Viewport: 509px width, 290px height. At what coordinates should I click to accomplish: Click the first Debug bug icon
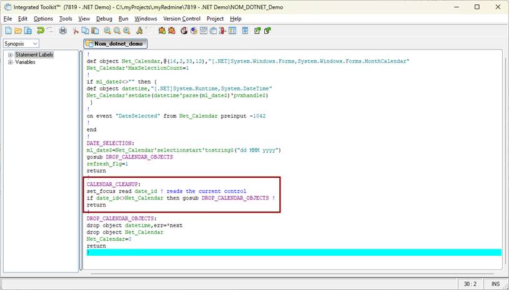tap(162, 31)
